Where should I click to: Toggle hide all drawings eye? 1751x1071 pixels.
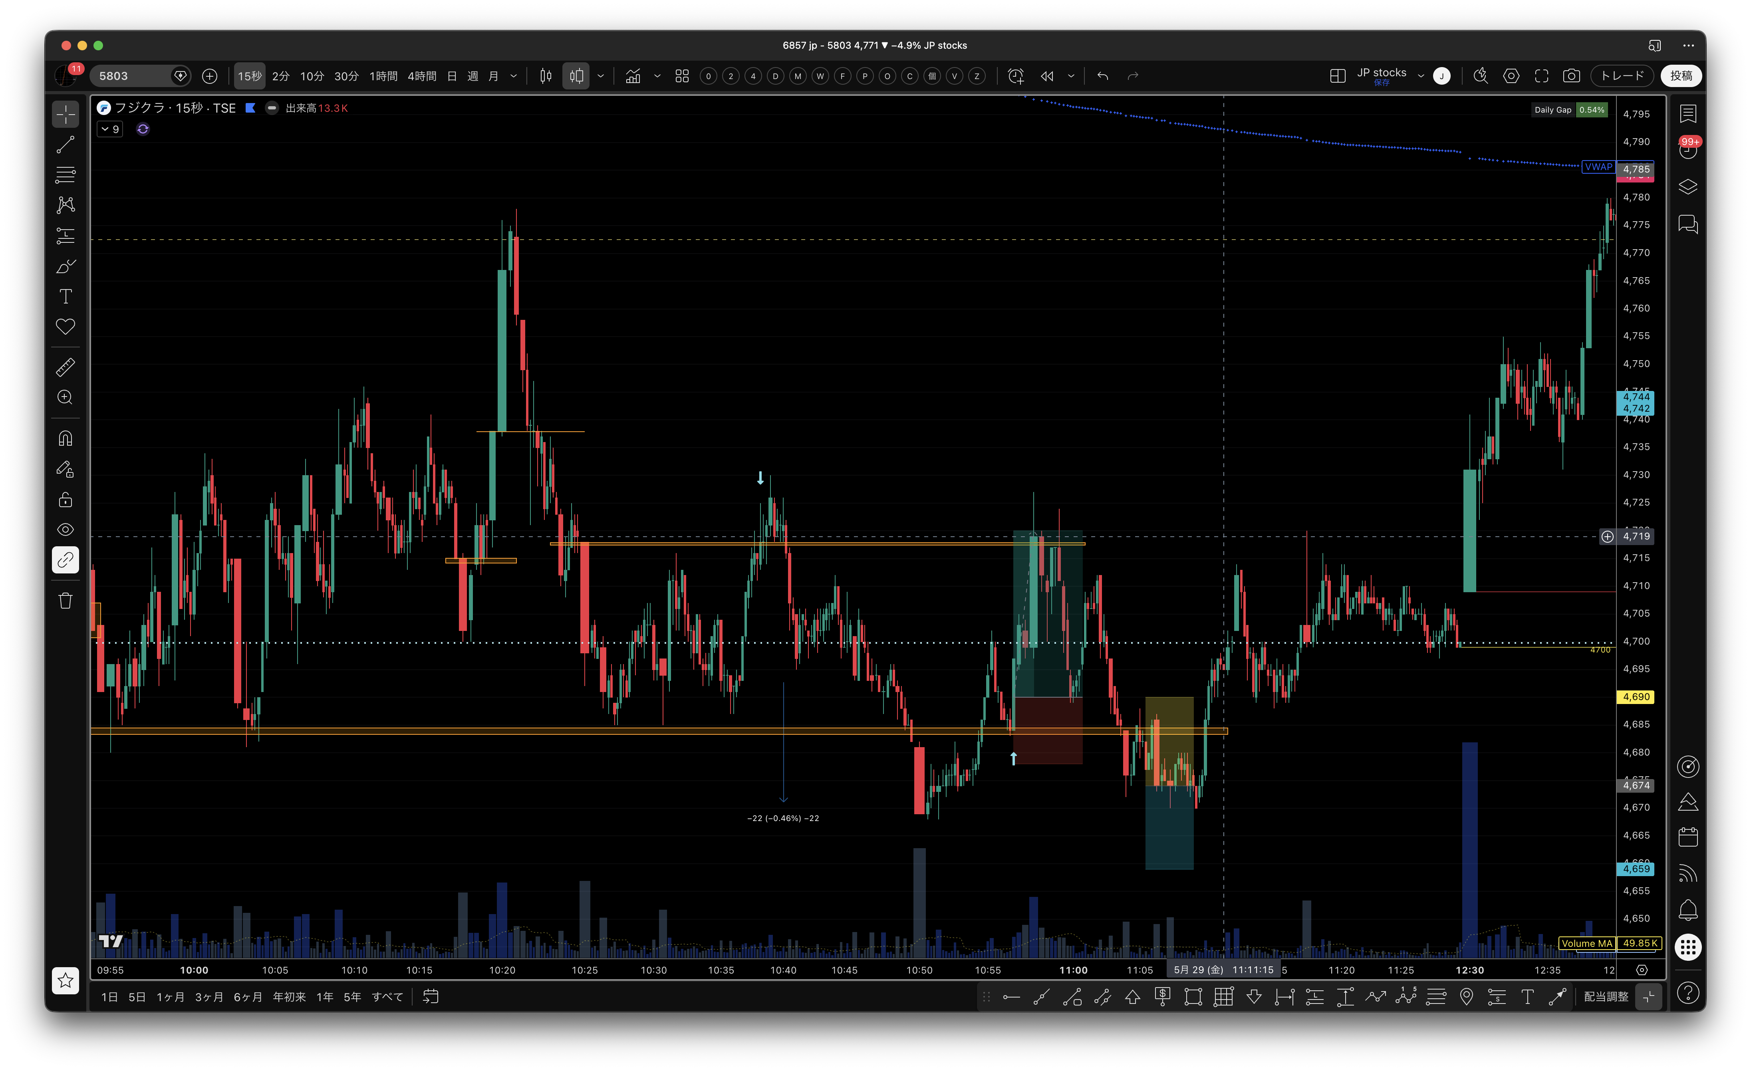coord(66,530)
